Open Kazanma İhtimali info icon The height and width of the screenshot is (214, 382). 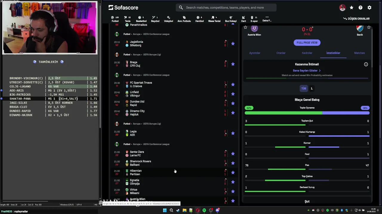pos(366,64)
